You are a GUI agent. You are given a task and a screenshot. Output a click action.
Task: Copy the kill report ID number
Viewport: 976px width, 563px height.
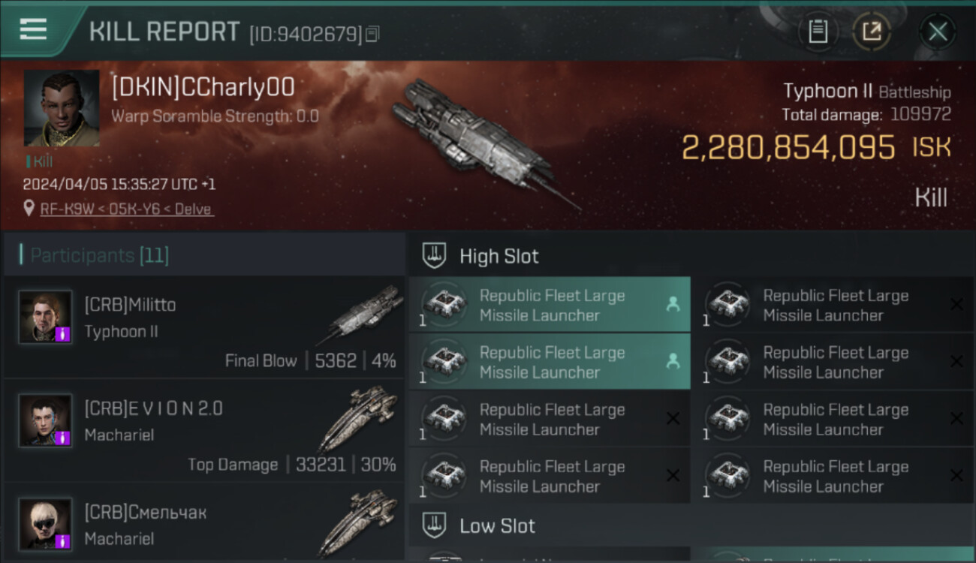pyautogui.click(x=373, y=34)
